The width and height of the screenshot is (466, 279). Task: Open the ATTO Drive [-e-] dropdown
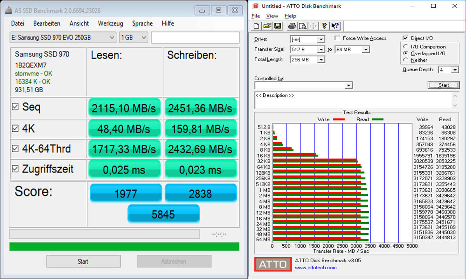[x=307, y=39]
